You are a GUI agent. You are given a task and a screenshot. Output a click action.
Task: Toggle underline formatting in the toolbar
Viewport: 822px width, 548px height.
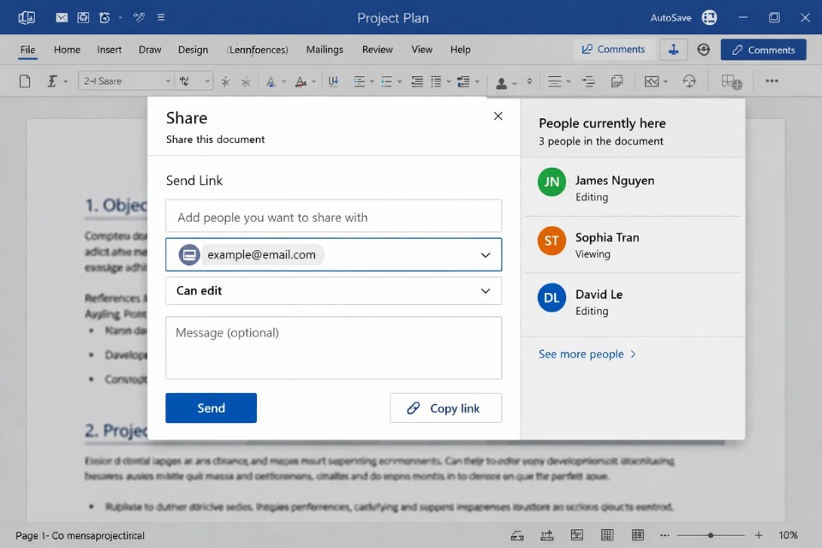tap(333, 81)
